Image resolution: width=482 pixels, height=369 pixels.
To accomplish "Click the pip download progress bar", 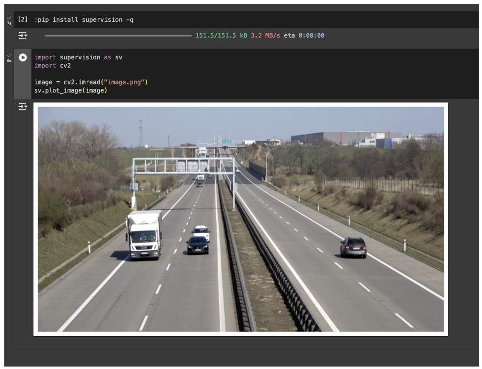I will pos(118,36).
